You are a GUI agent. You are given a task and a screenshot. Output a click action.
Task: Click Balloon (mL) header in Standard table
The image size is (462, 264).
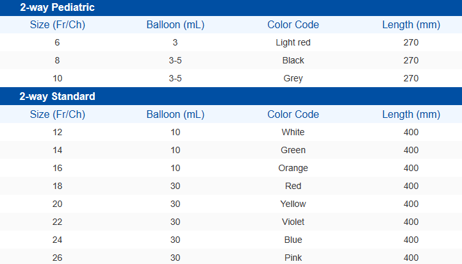[175, 115]
